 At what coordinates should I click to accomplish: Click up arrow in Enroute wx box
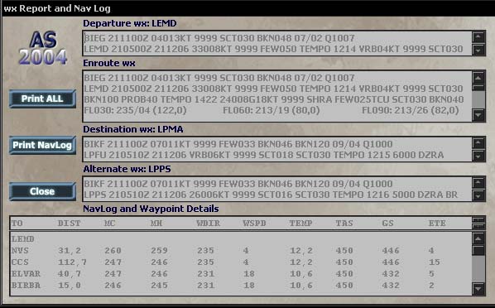[478, 78]
